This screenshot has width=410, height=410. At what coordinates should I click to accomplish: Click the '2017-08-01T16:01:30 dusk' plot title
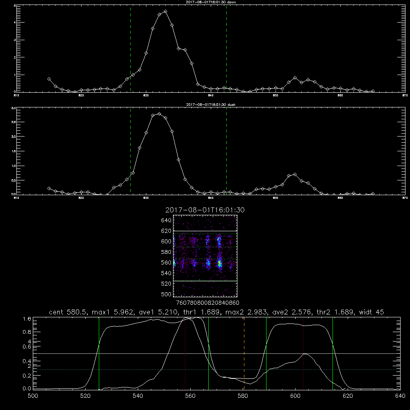click(x=211, y=105)
